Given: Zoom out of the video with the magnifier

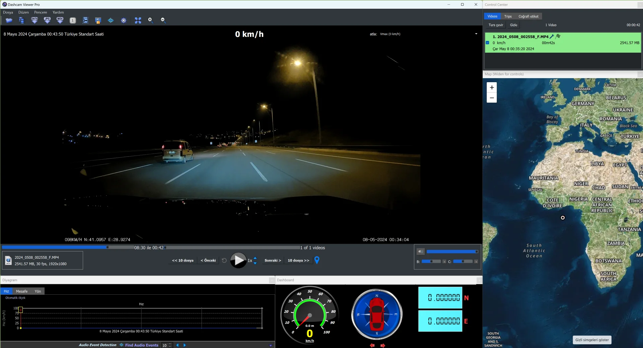Looking at the screenshot, I should click(x=163, y=20).
